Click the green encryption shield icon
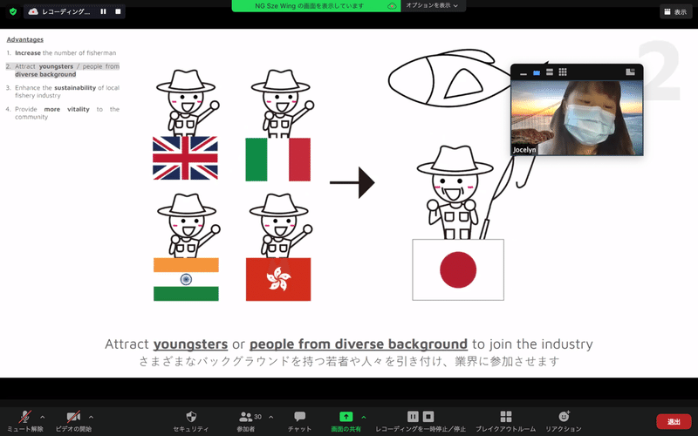The width and height of the screenshot is (698, 436). click(13, 11)
